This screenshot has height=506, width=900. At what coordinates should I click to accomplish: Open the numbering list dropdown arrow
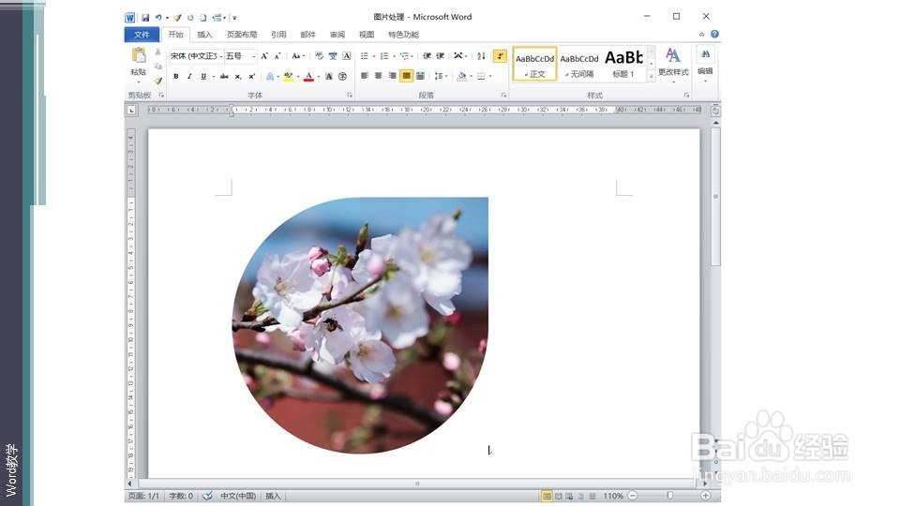[394, 56]
